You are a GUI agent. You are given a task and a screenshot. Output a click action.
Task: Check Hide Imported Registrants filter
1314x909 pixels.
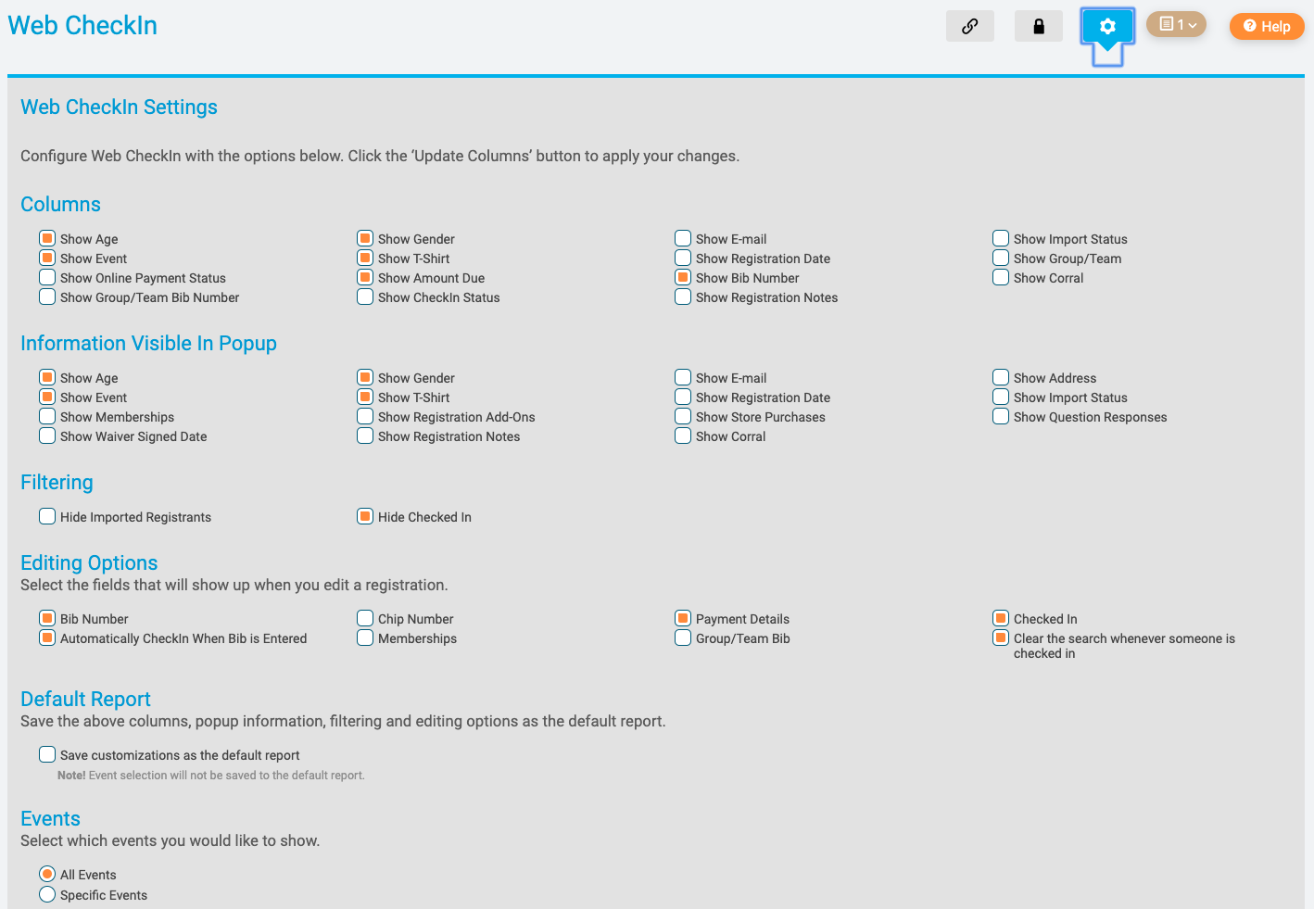(47, 516)
